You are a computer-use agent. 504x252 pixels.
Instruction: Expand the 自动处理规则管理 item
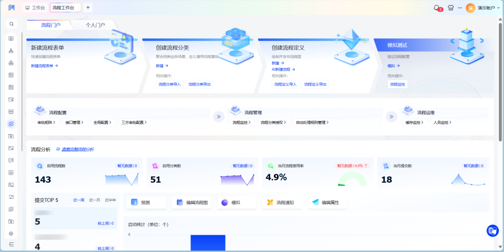point(313,123)
